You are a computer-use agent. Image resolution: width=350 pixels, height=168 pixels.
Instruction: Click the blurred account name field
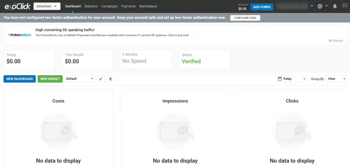291,6
